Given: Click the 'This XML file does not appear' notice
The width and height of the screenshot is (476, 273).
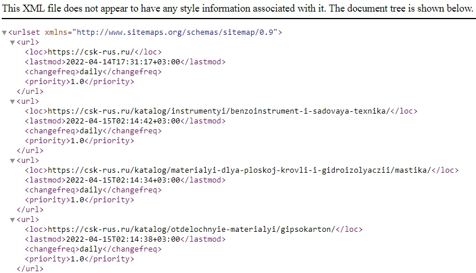Looking at the screenshot, I should 237,8.
